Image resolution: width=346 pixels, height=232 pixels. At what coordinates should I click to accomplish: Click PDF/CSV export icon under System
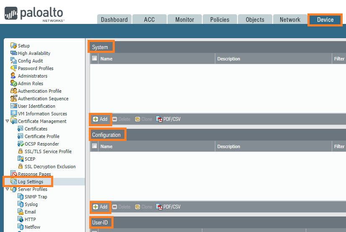point(159,119)
